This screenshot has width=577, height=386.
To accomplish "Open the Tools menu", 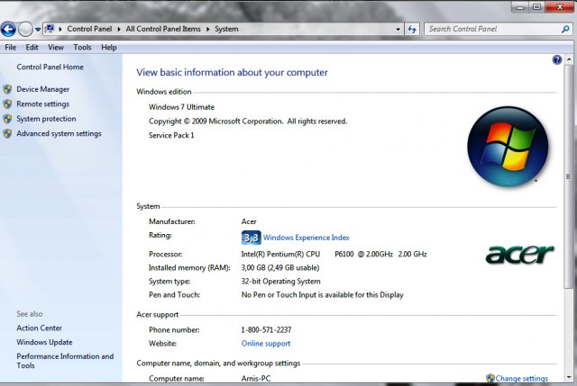I will pyautogui.click(x=82, y=47).
